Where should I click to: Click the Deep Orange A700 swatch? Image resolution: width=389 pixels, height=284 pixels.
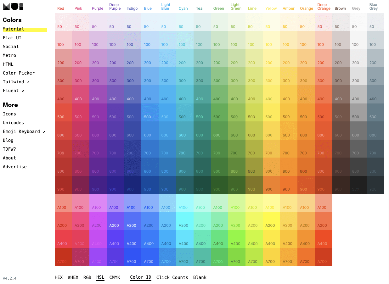323,257
